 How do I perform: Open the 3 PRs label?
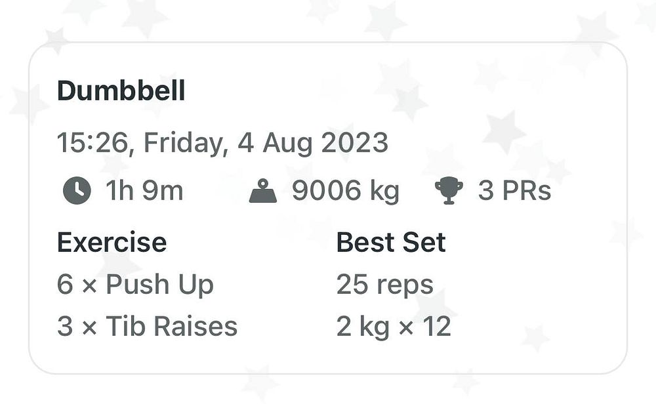514,191
